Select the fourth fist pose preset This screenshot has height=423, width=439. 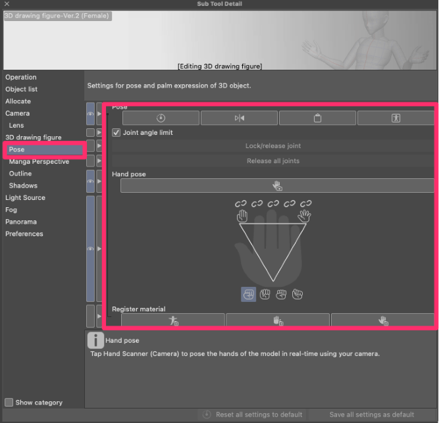pyautogui.click(x=297, y=294)
